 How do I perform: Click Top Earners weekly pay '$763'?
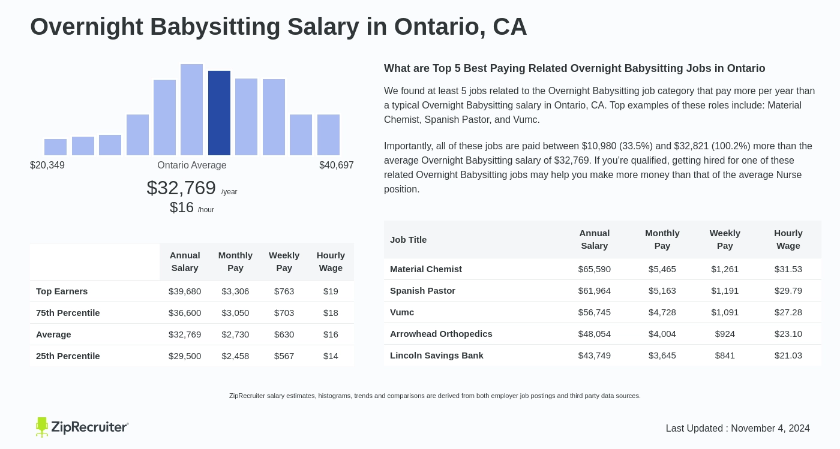pos(284,291)
